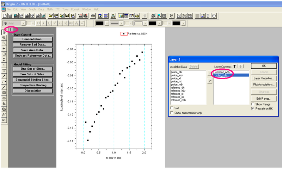Toggle Underline text formatting

[x=49, y=23]
